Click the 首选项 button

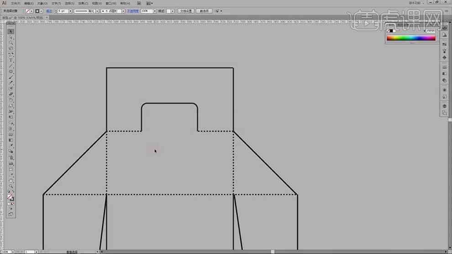[204, 11]
